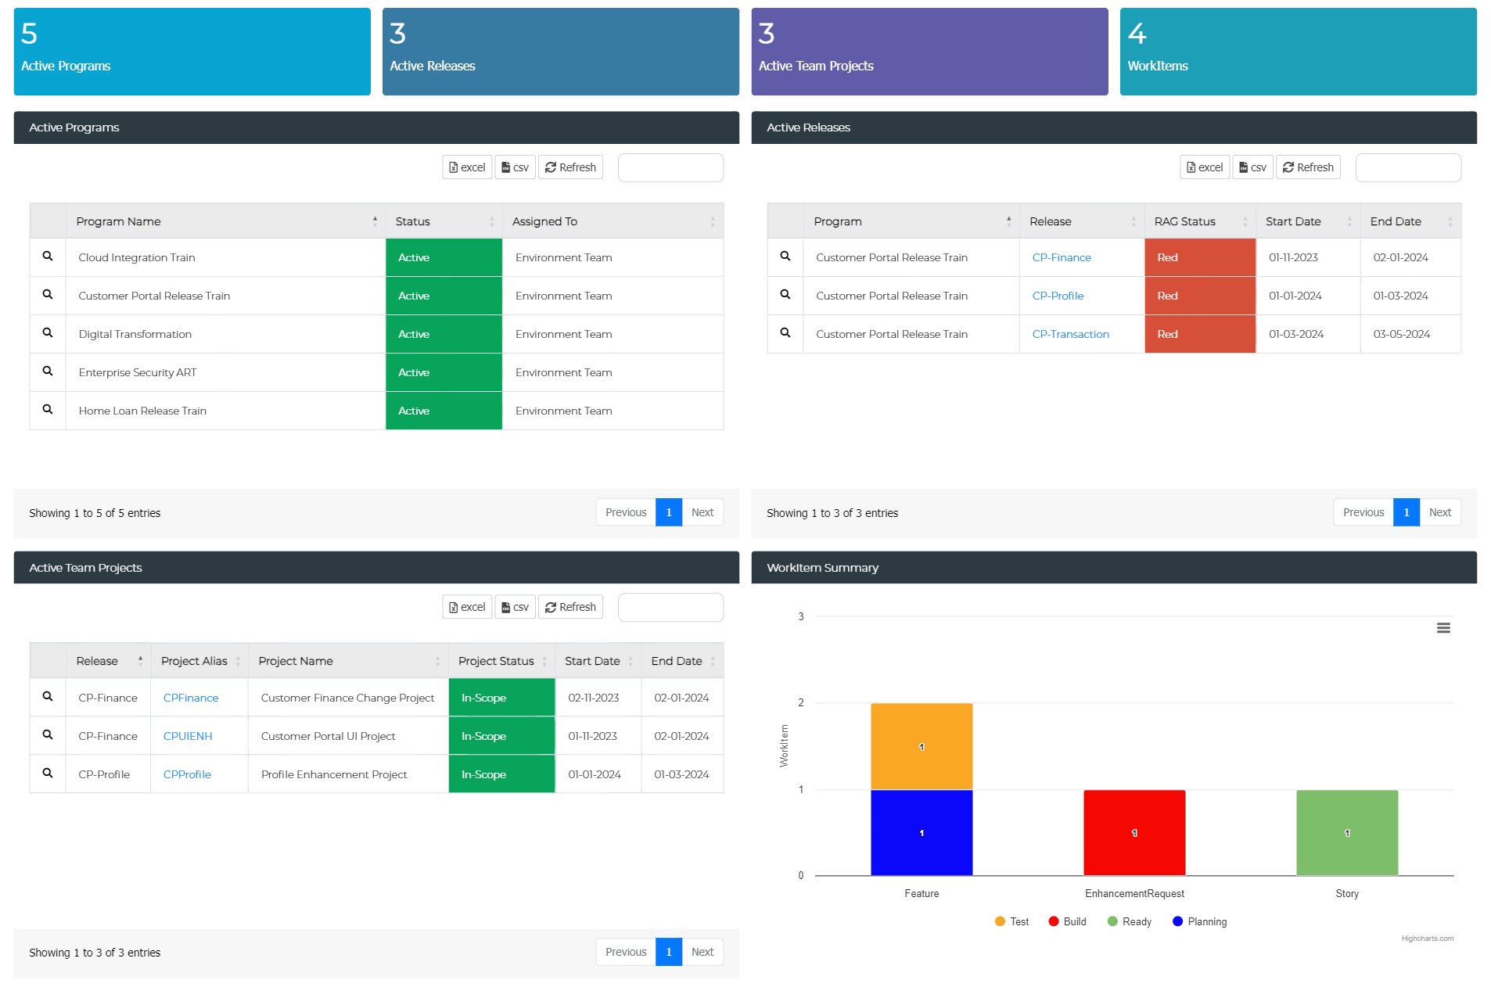The image size is (1491, 998).
Task: Sort releases by Release column
Action: click(x=1082, y=221)
